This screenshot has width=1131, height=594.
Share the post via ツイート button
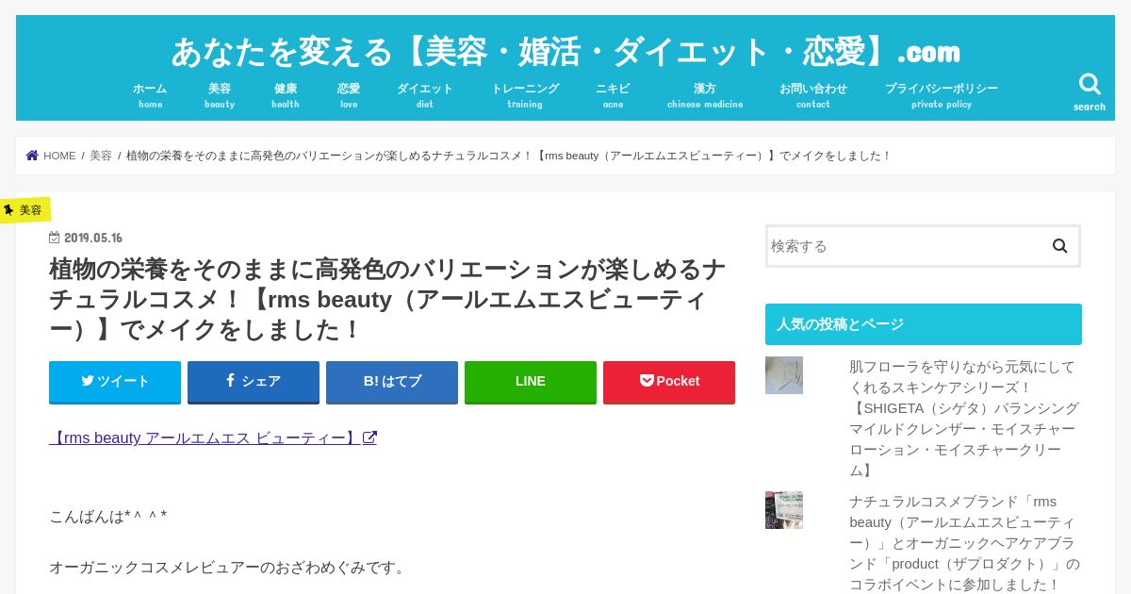coord(115,382)
